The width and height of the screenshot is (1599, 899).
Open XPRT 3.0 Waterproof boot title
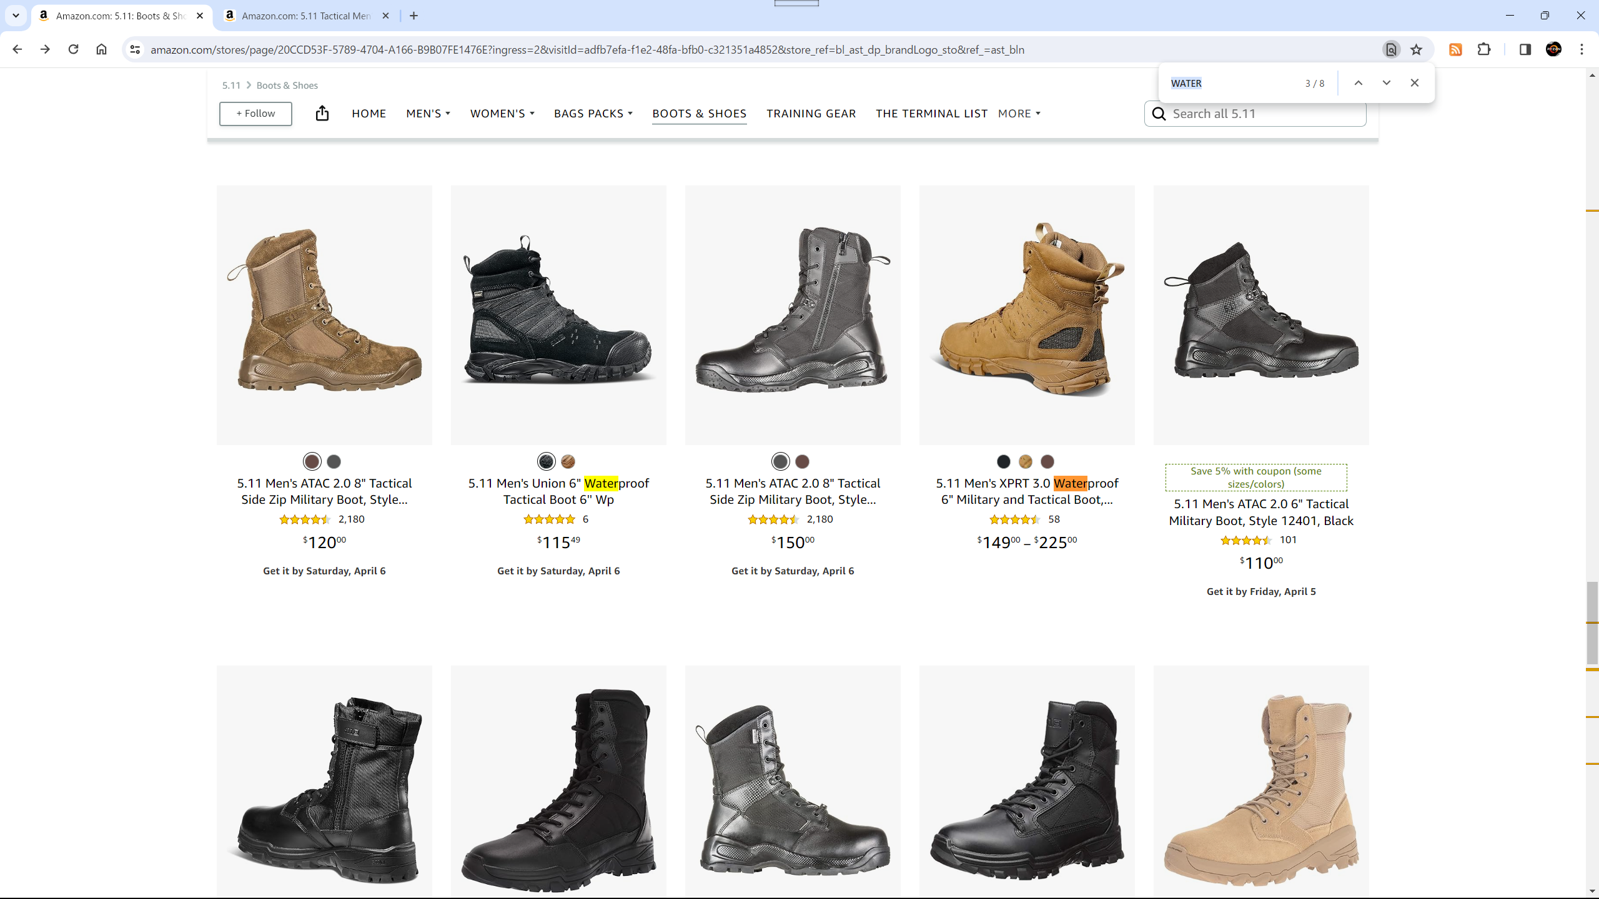coord(1027,491)
